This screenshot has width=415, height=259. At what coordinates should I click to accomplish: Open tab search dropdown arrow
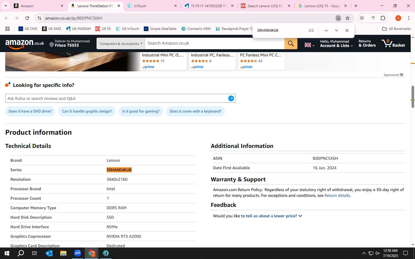pos(6,6)
